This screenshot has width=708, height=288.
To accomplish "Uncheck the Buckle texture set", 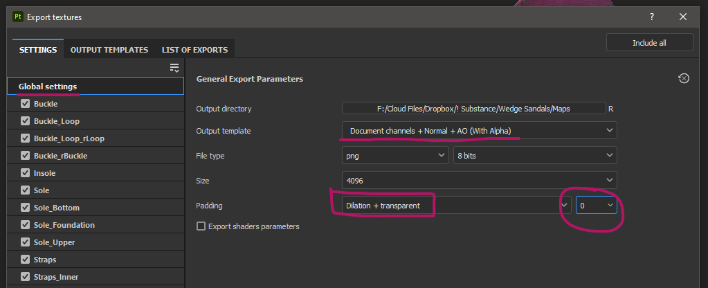I will coord(26,104).
